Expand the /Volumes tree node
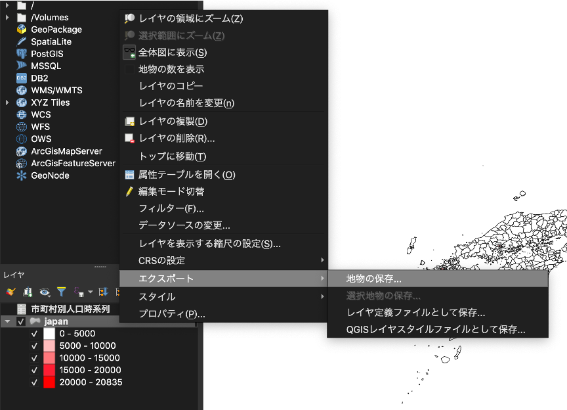Viewport: 567px width, 410px height. pos(7,17)
